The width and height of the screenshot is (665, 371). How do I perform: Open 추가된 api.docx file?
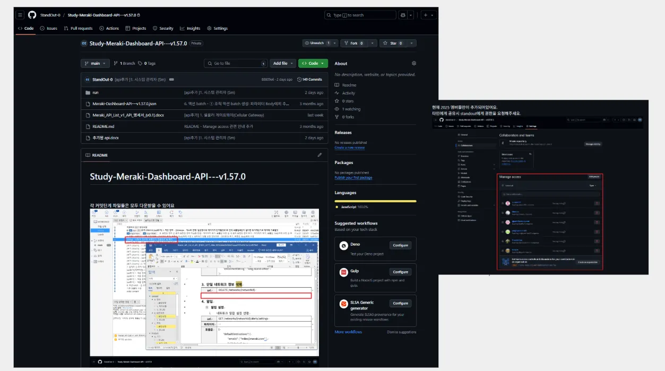pos(106,137)
